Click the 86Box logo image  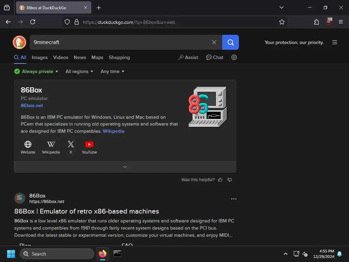(208, 107)
